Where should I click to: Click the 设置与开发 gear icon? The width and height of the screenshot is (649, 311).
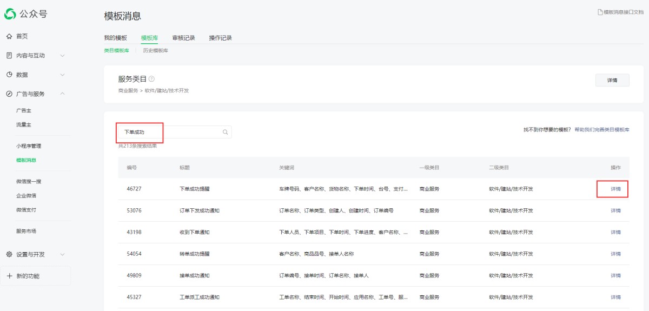click(9, 254)
